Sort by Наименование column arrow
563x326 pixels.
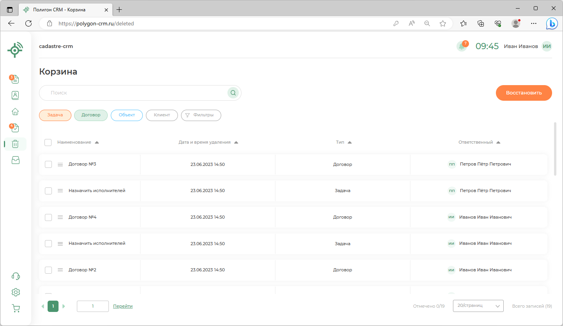(x=97, y=143)
